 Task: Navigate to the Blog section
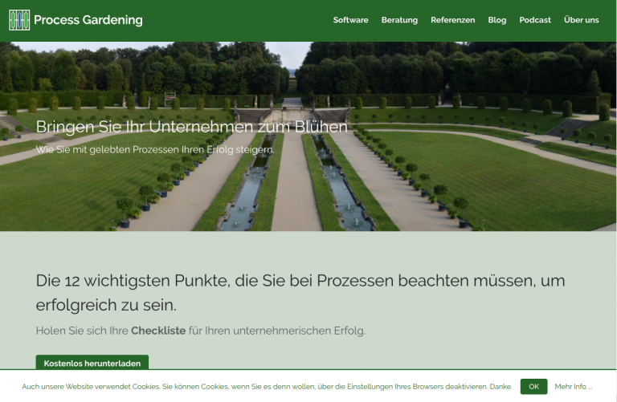click(x=497, y=20)
